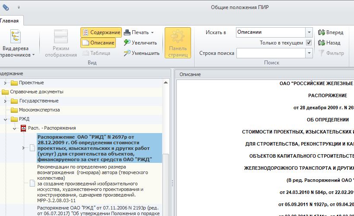Screen dimensions: 354x216
Task: Select Распоряжение ОАО РЖД N 2697р entry
Action: tap(99, 148)
